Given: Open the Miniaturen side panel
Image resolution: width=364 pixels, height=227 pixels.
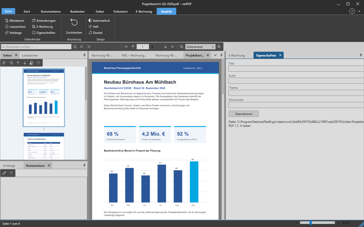Looking at the screenshot, I should point(15,20).
